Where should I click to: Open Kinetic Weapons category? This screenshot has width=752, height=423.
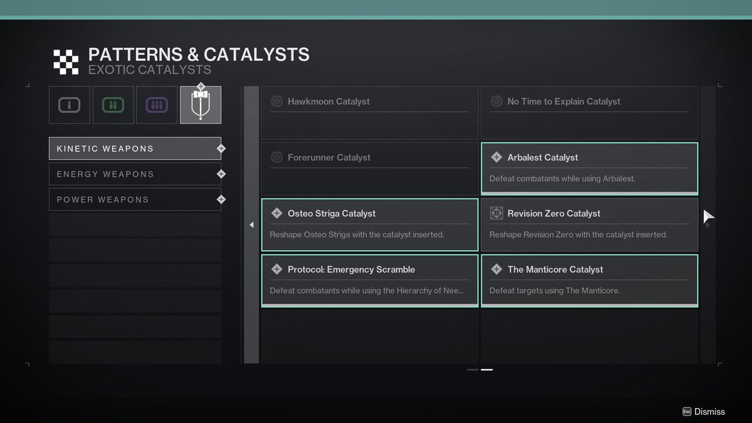point(135,149)
